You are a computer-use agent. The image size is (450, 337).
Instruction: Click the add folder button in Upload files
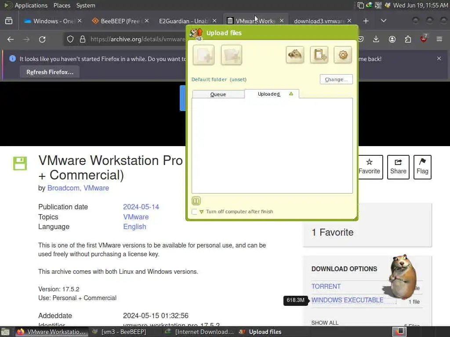(231, 55)
